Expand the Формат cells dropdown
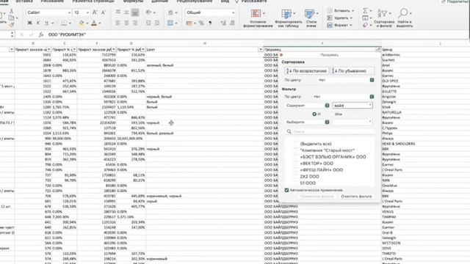The height and width of the screenshot is (264, 470). click(350, 25)
